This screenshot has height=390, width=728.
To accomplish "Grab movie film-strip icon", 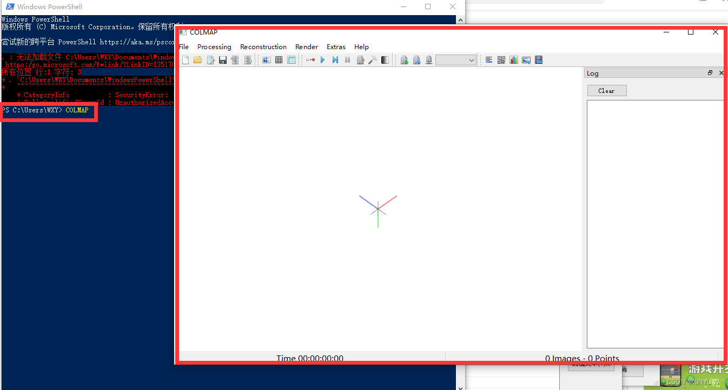I will point(539,60).
